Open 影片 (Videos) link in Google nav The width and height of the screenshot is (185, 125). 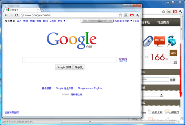click(x=26, y=21)
